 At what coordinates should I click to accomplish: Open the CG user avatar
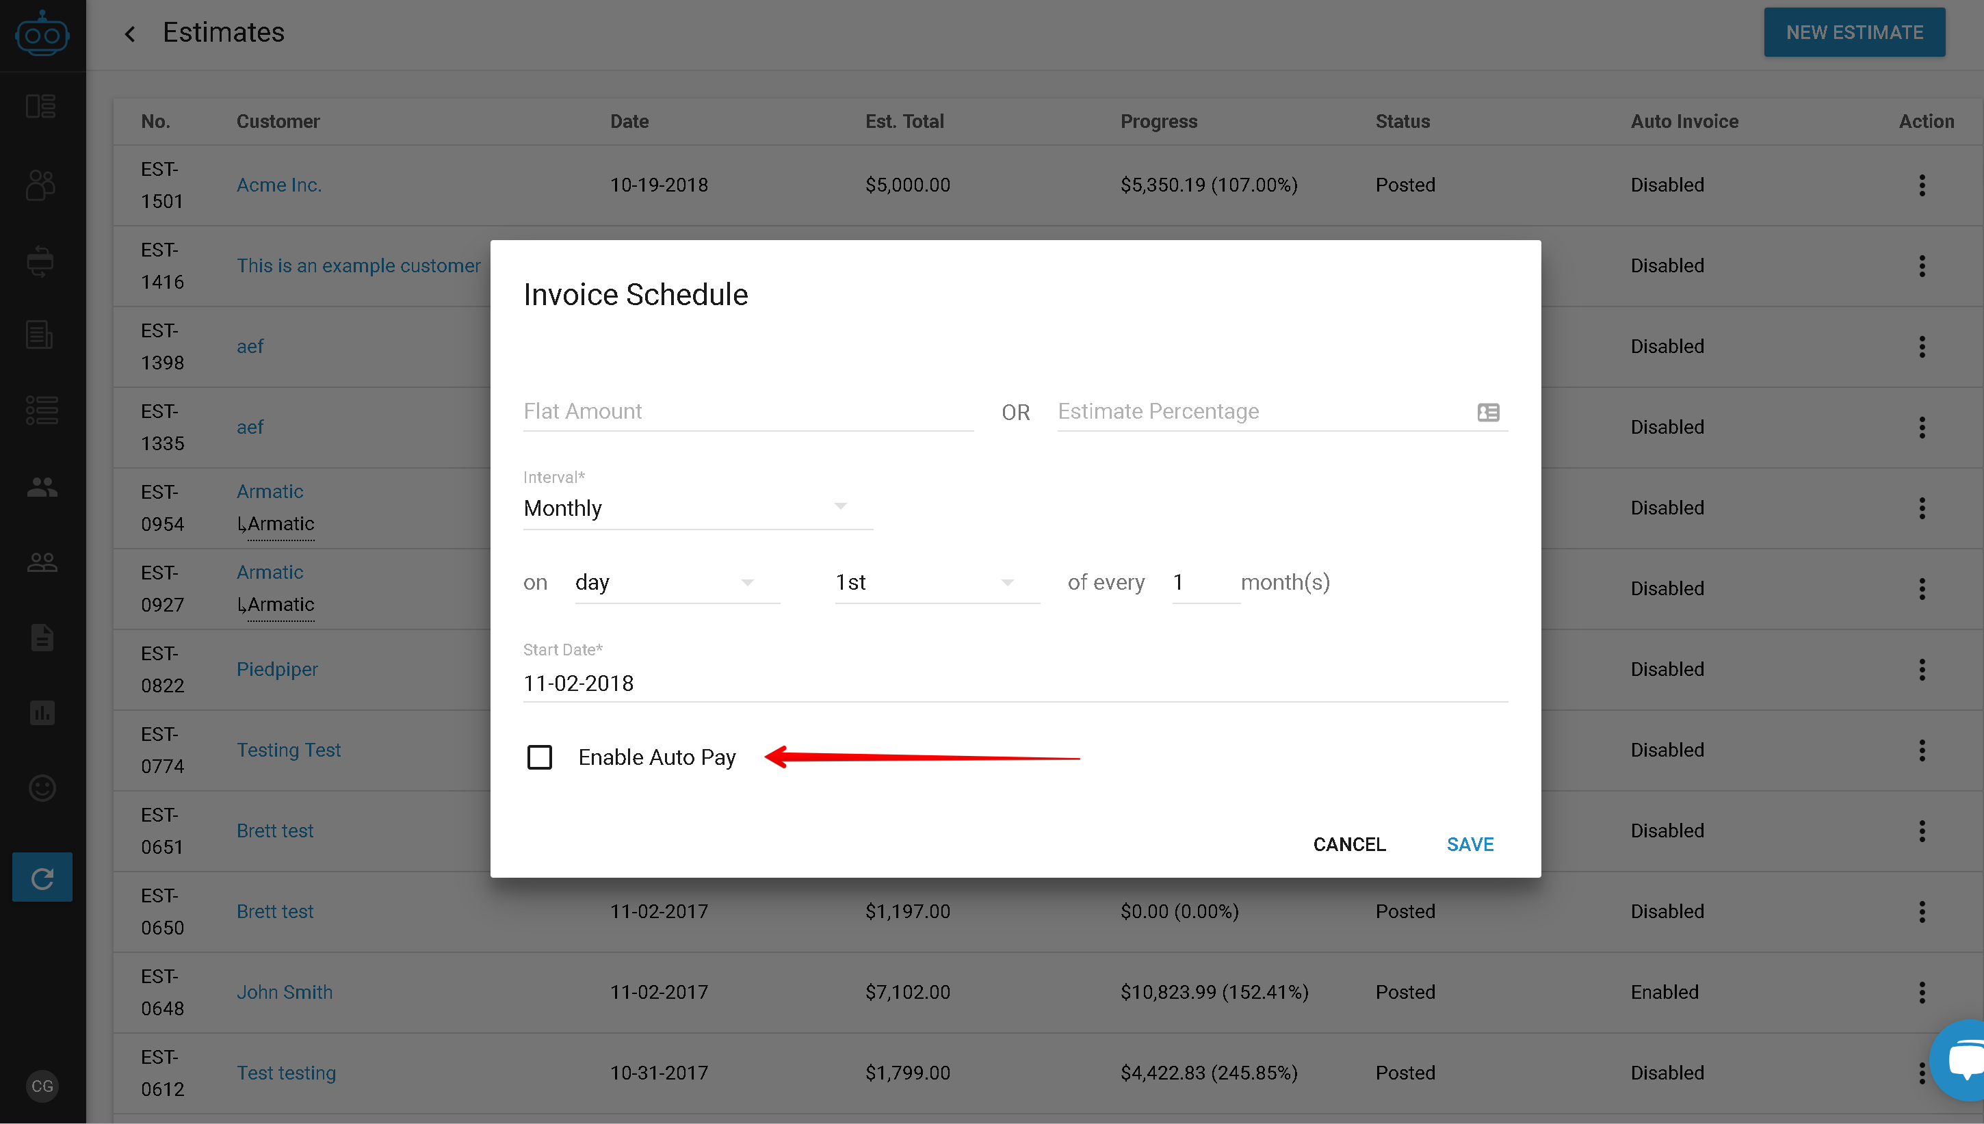42,1086
